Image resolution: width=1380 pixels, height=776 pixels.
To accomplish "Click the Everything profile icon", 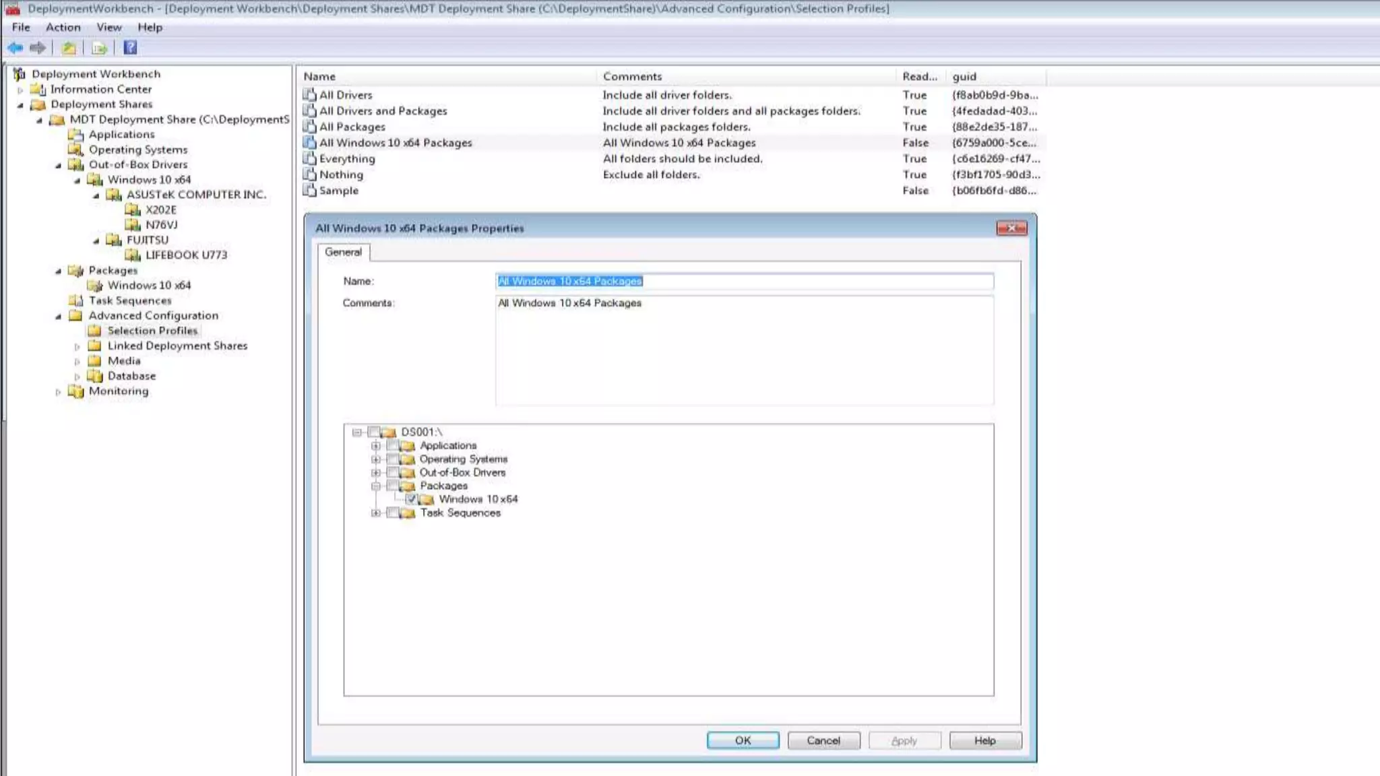I will pyautogui.click(x=309, y=158).
